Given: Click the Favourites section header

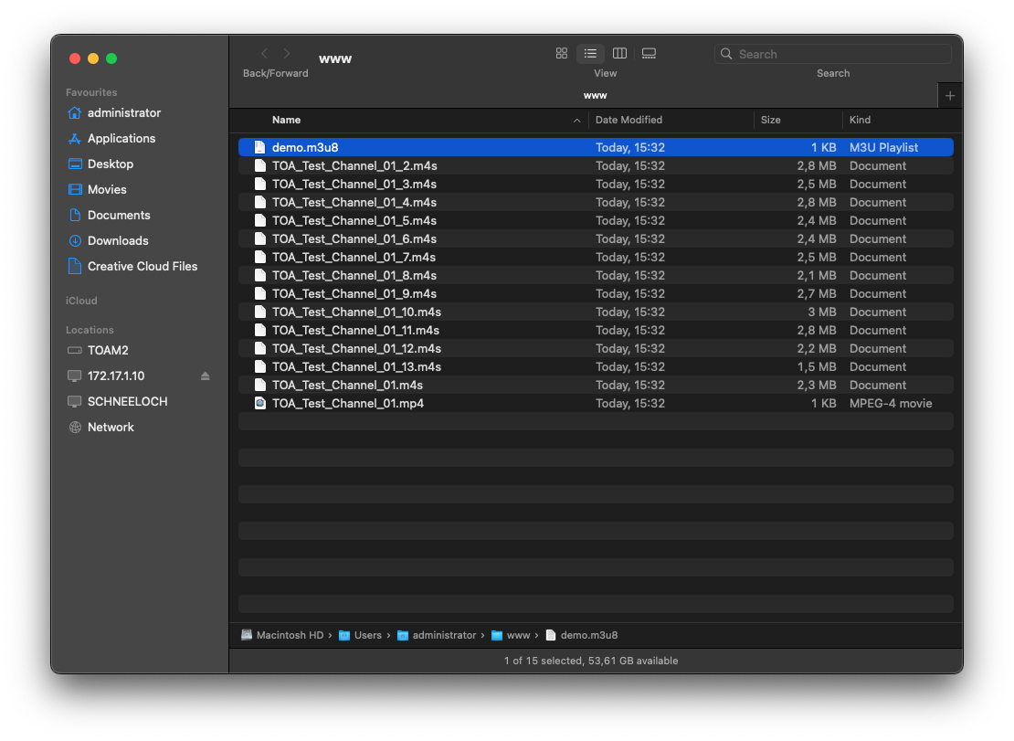Looking at the screenshot, I should (x=91, y=92).
